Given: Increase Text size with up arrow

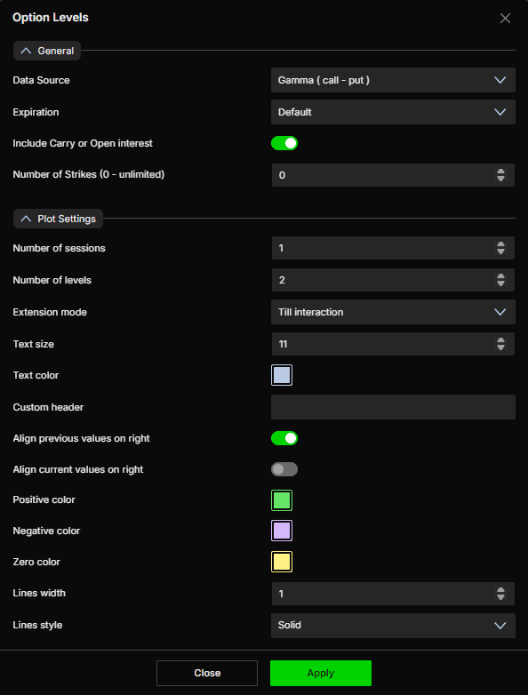Looking at the screenshot, I should point(500,340).
